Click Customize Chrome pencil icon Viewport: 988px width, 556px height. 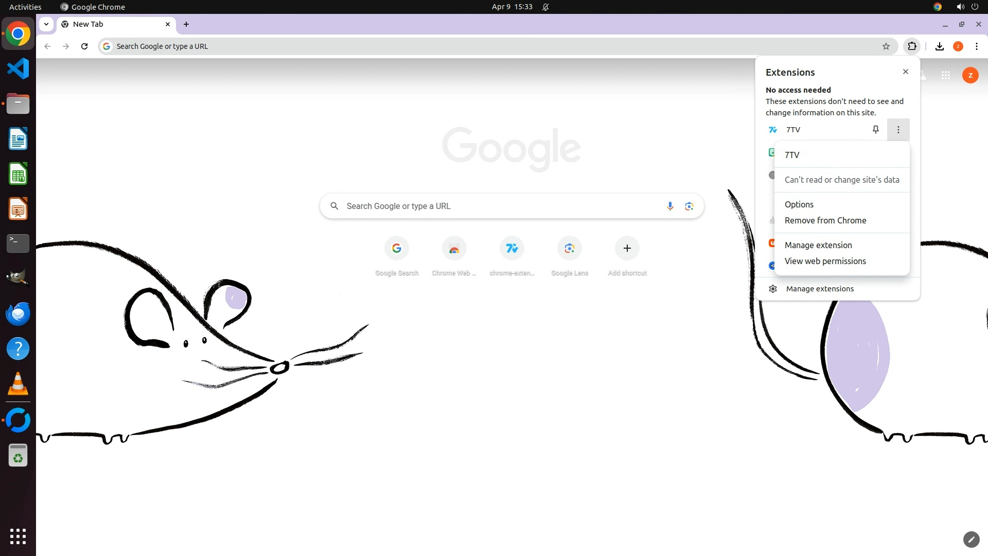(971, 539)
